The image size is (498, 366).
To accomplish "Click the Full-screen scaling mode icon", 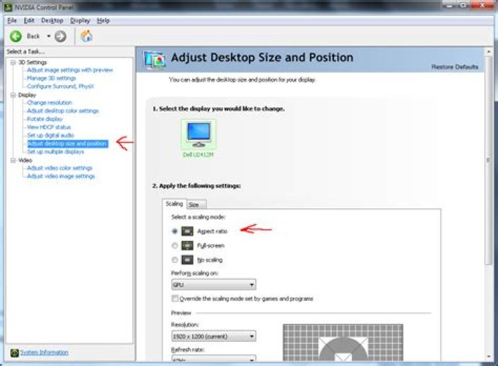I will [x=187, y=246].
